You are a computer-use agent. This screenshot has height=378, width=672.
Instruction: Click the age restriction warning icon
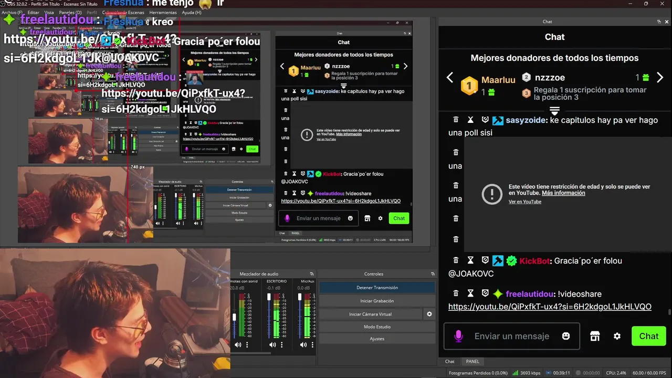(x=492, y=194)
